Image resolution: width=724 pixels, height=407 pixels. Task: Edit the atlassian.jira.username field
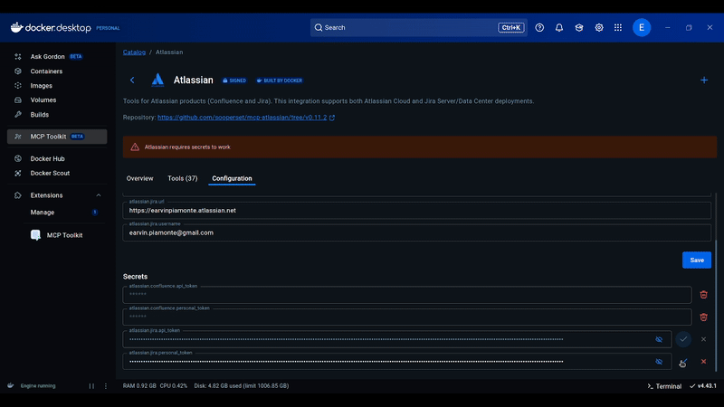(x=417, y=232)
